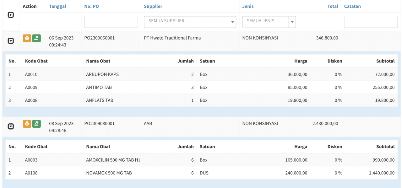
Task: Sort table by No. PO column
Action: [91, 6]
